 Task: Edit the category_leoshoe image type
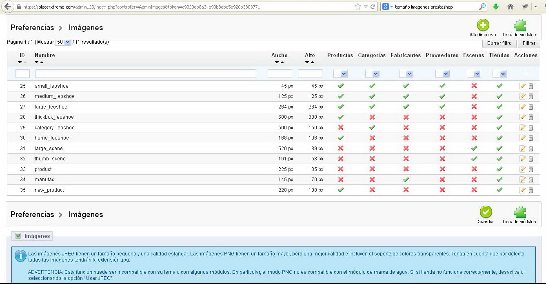pyautogui.click(x=522, y=128)
